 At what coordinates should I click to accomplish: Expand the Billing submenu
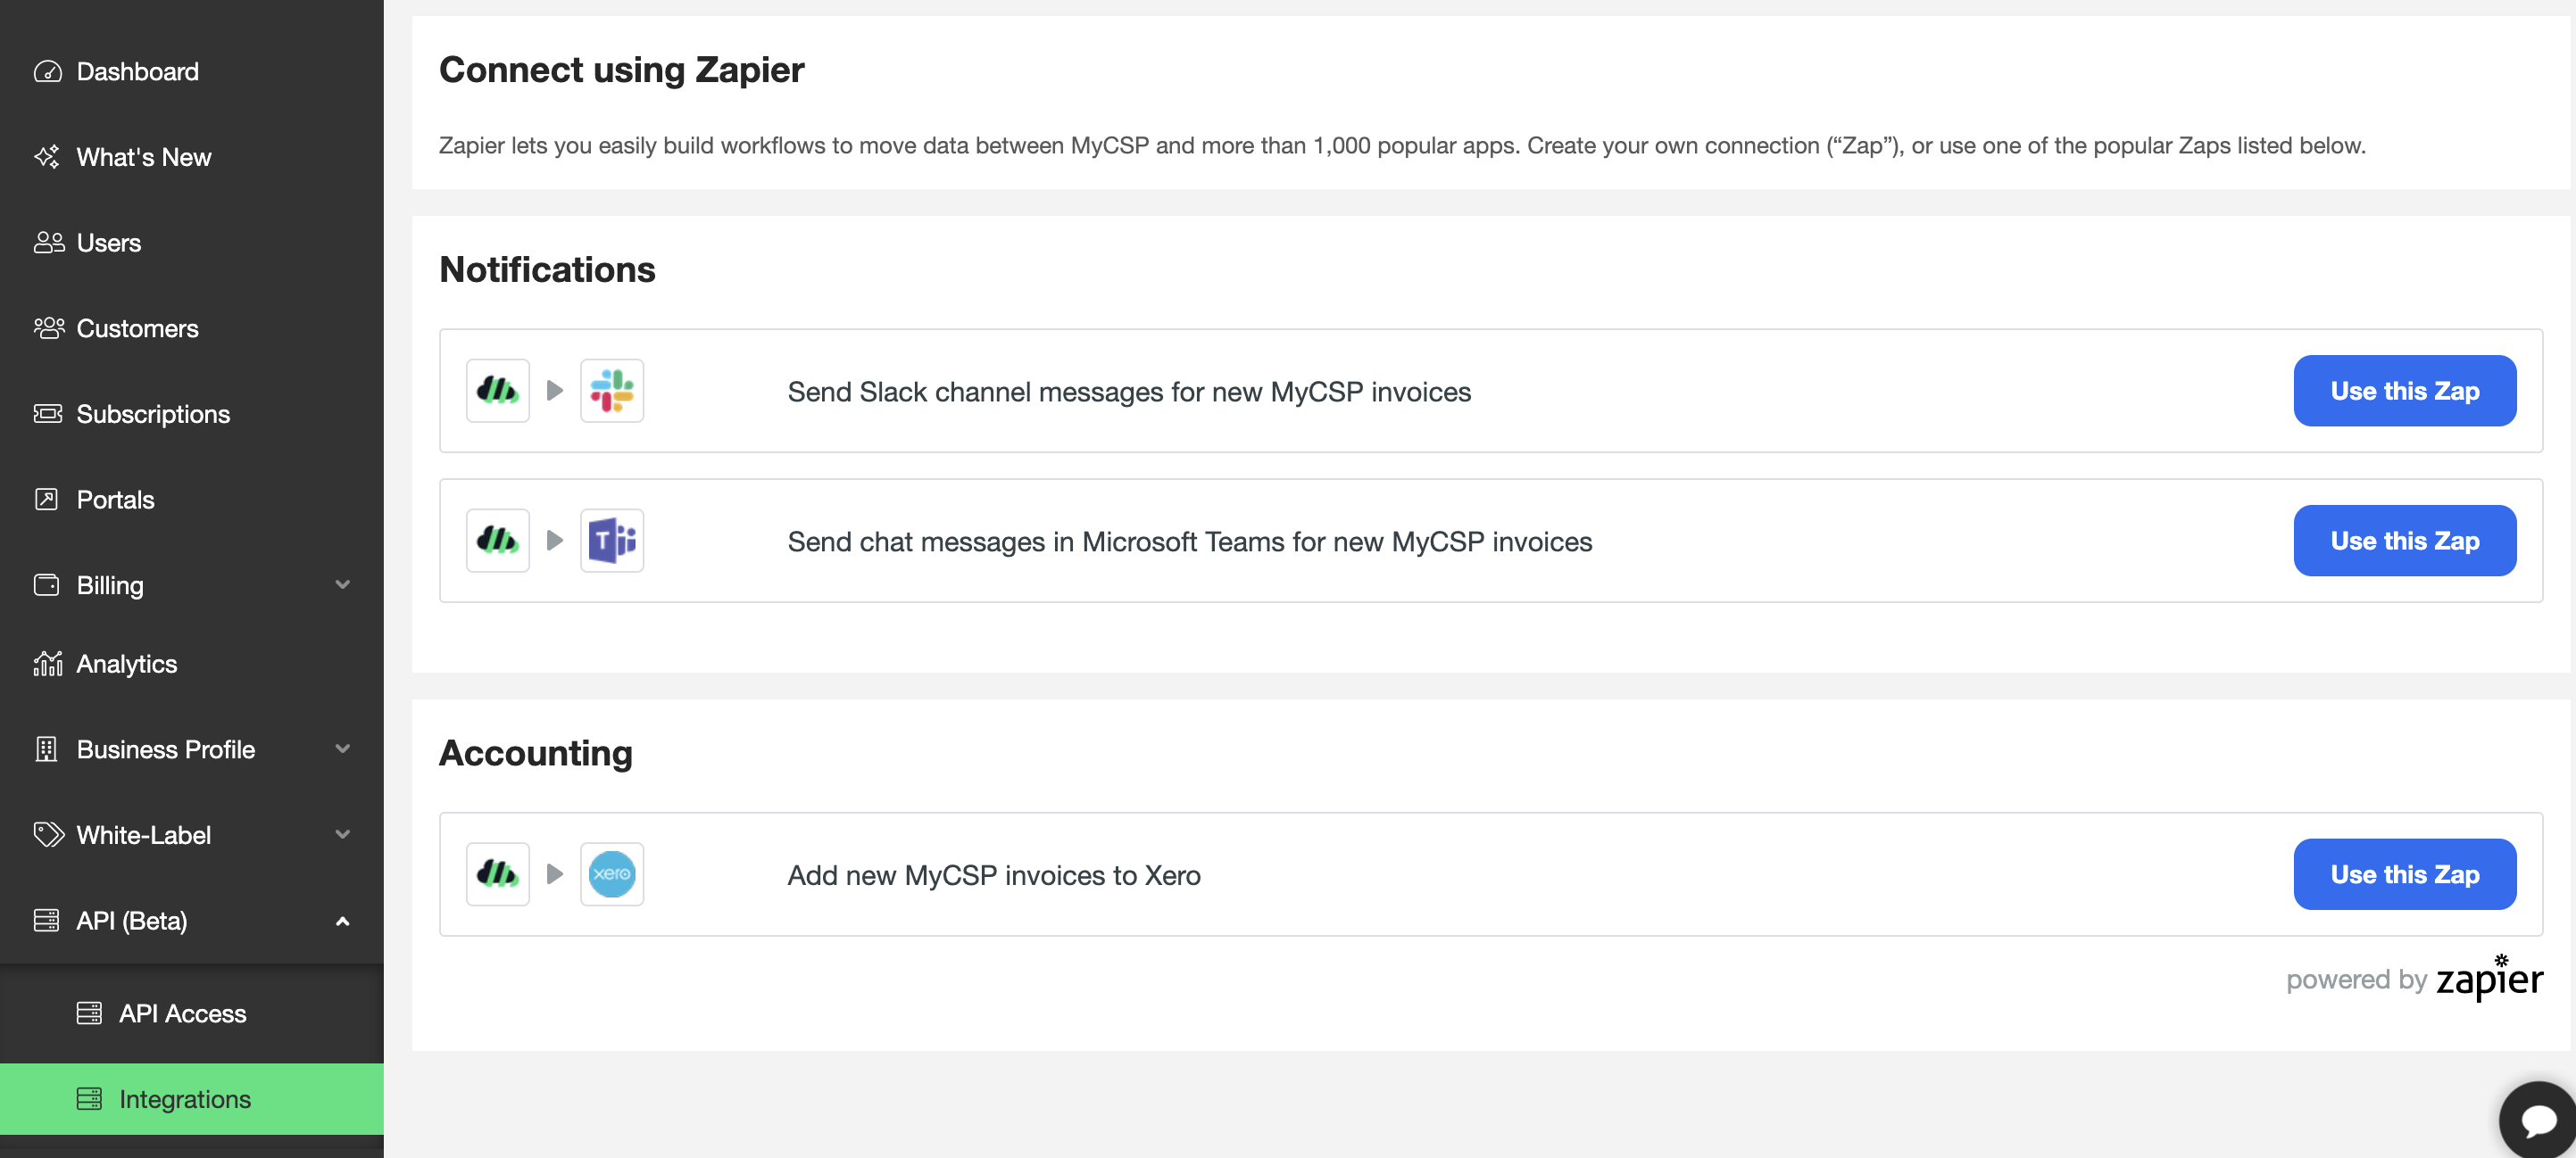341,584
